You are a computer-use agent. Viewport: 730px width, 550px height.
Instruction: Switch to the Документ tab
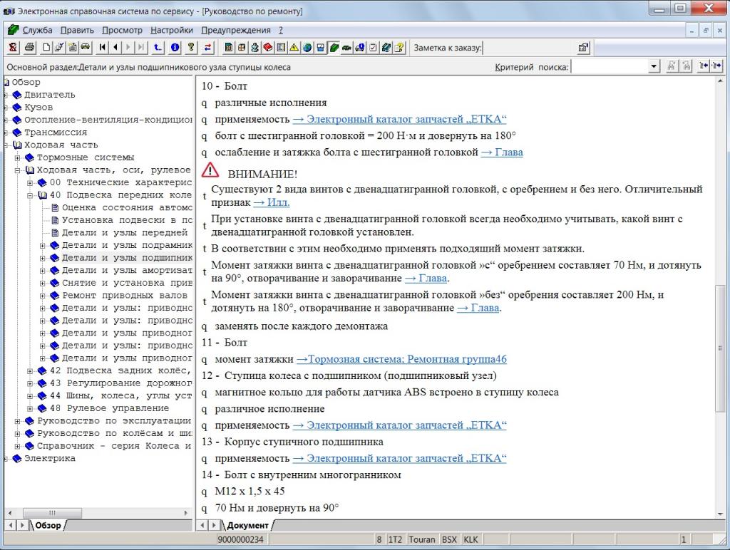[247, 525]
